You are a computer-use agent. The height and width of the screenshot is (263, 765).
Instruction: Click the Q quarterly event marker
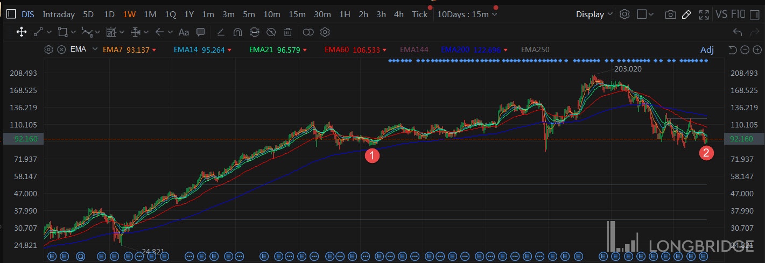pos(81,257)
